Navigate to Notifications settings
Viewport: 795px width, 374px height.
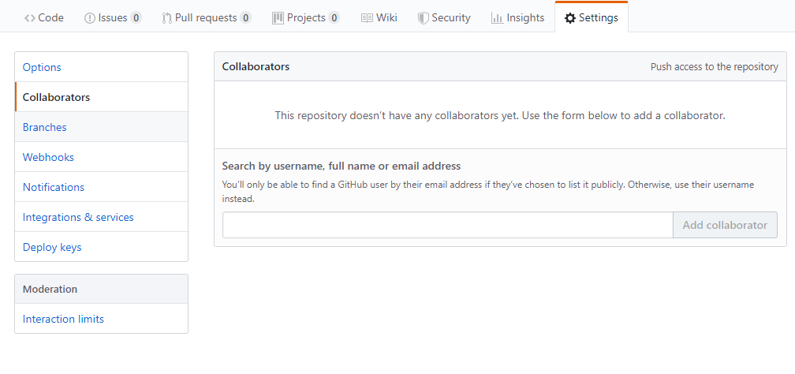pyautogui.click(x=53, y=187)
